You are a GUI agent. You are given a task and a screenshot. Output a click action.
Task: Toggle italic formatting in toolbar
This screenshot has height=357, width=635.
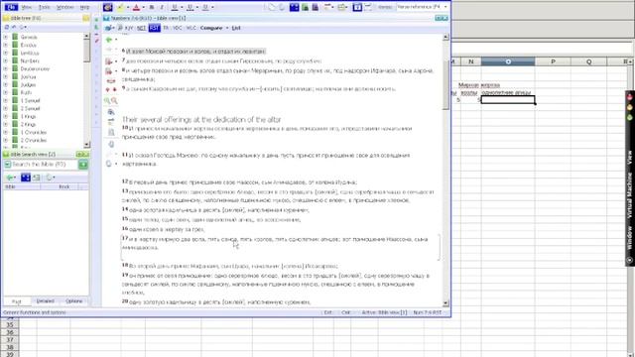coord(161,7)
